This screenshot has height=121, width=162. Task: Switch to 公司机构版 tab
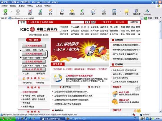(x=47, y=22)
